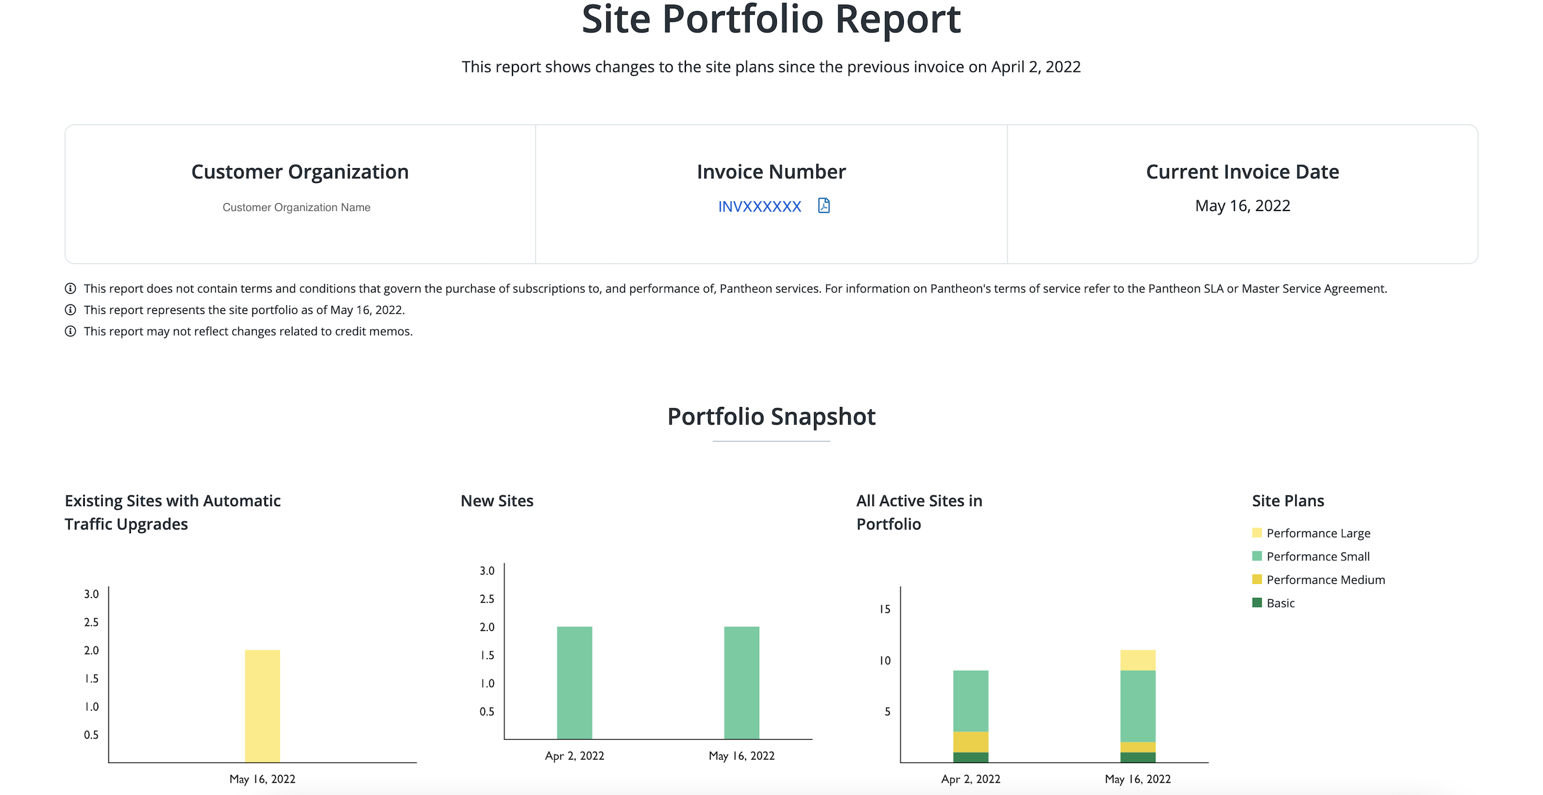Click the info icon about terms and conditions
The image size is (1543, 795).
pyautogui.click(x=71, y=288)
